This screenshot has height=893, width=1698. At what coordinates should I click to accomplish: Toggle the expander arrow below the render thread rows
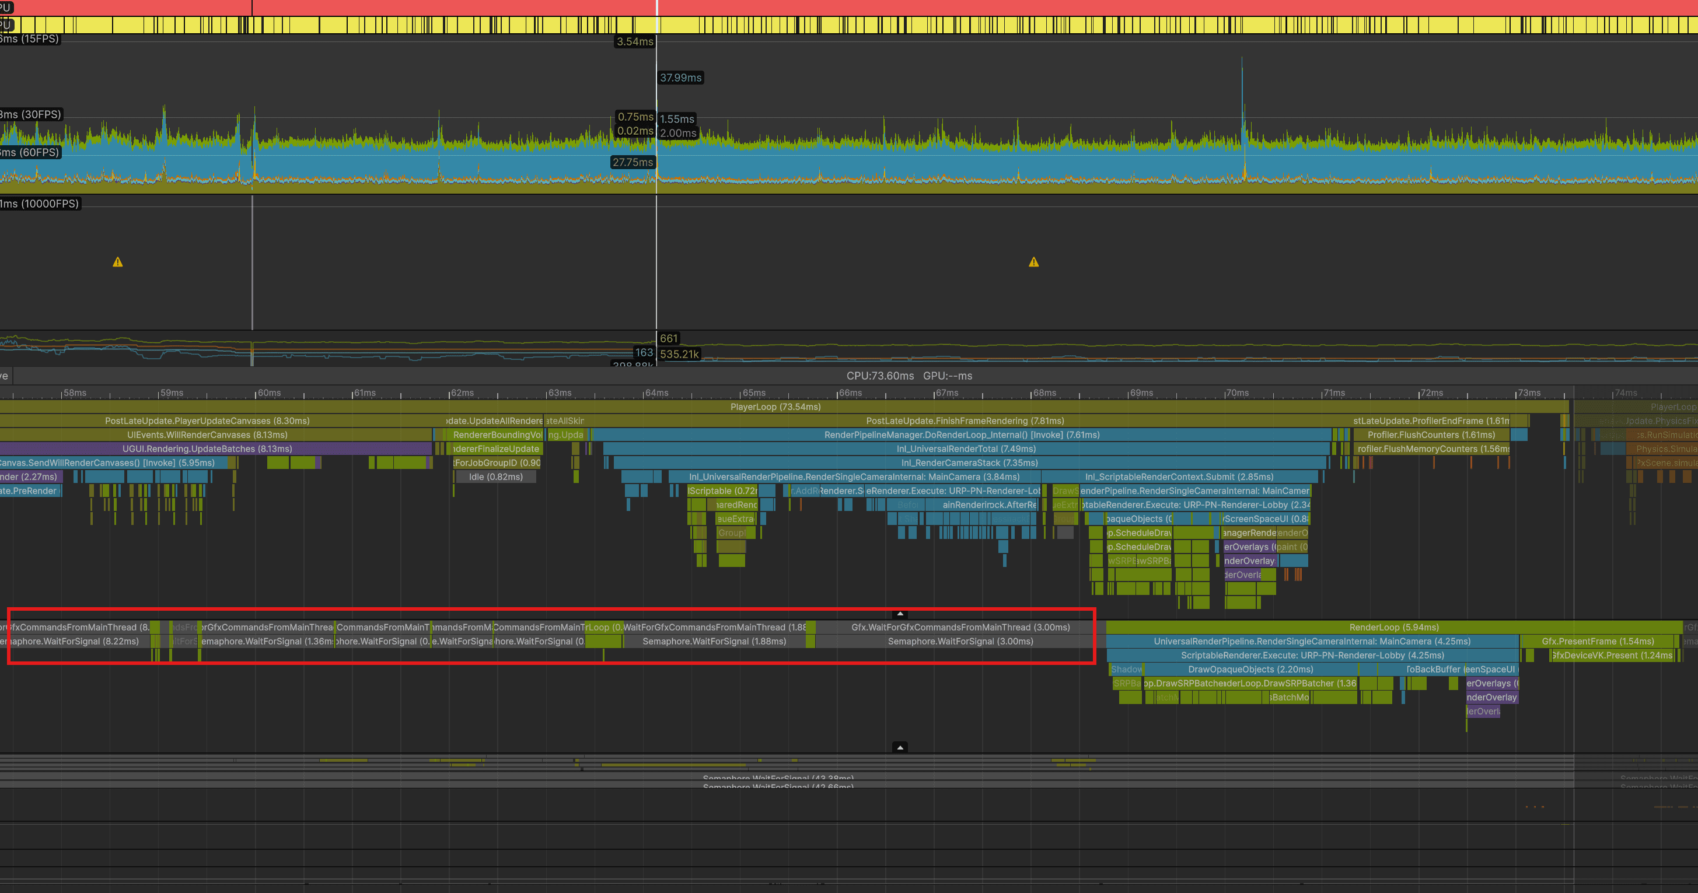[900, 747]
